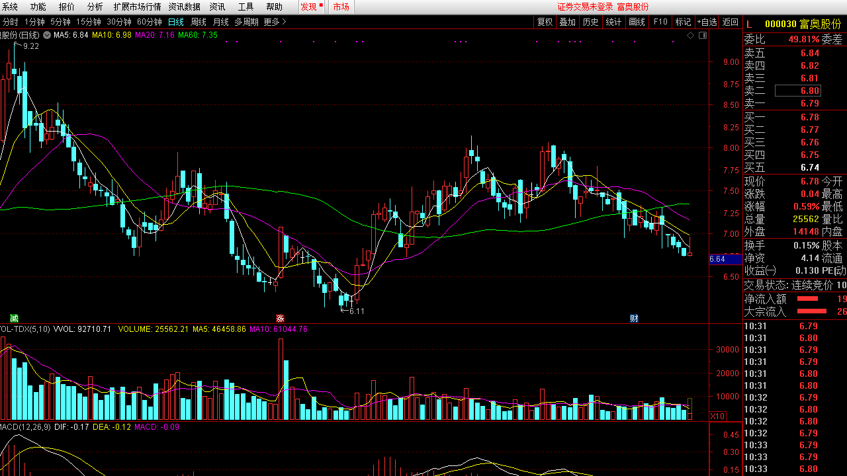Viewport: 847px width, 476px height.
Task: Open the F10 company info
Action: click(660, 22)
